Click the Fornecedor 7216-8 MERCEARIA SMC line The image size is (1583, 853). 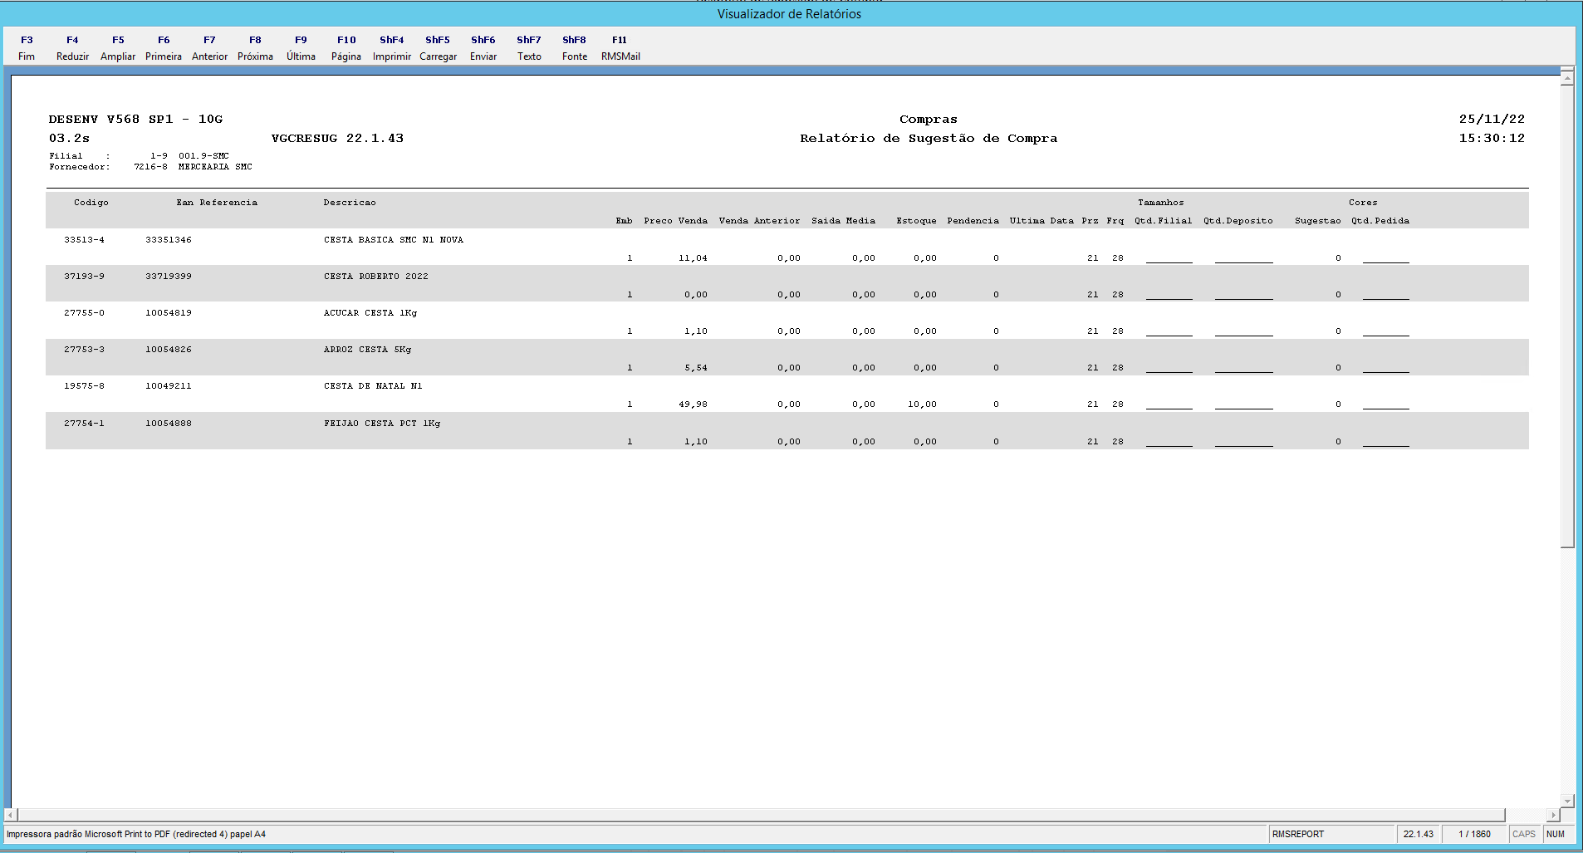click(150, 167)
